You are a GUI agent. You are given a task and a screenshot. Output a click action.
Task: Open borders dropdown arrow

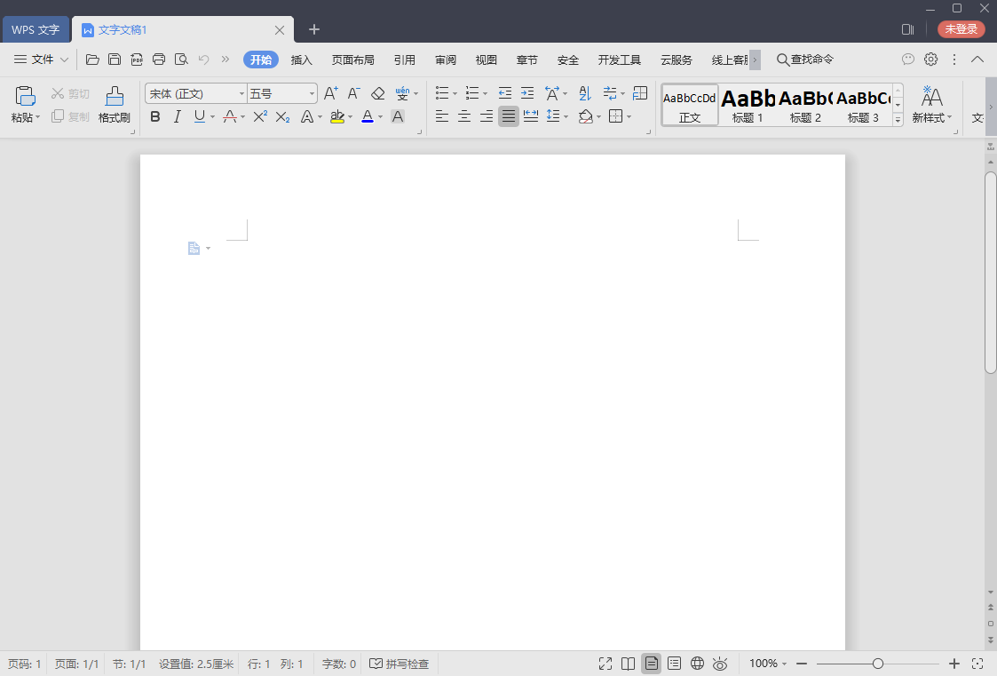(629, 117)
